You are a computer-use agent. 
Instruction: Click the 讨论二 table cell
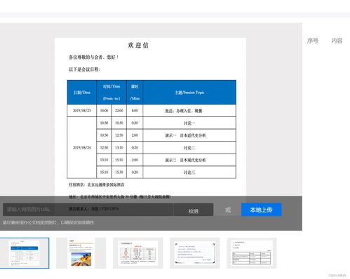pos(189,148)
